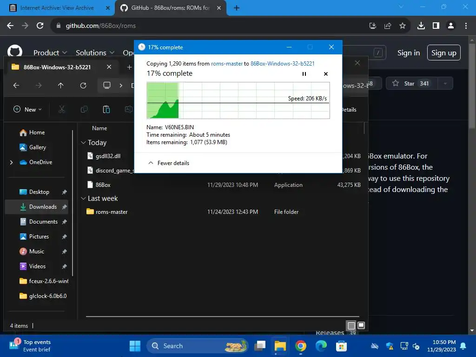Share this page via Chrome share icon
This screenshot has width=476, height=357.
[x=388, y=26]
